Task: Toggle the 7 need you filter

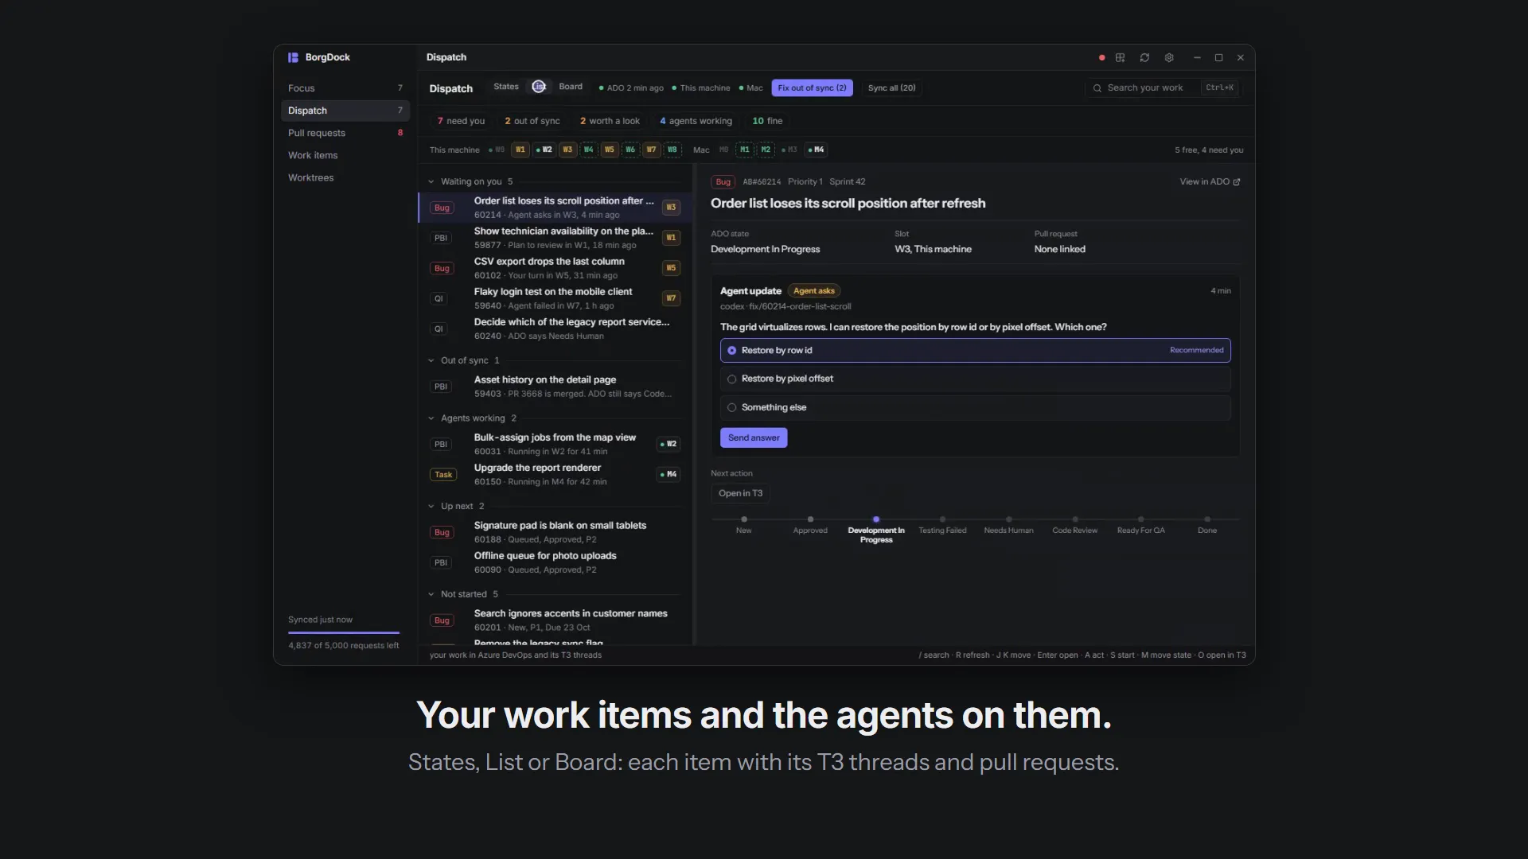Action: click(x=461, y=121)
